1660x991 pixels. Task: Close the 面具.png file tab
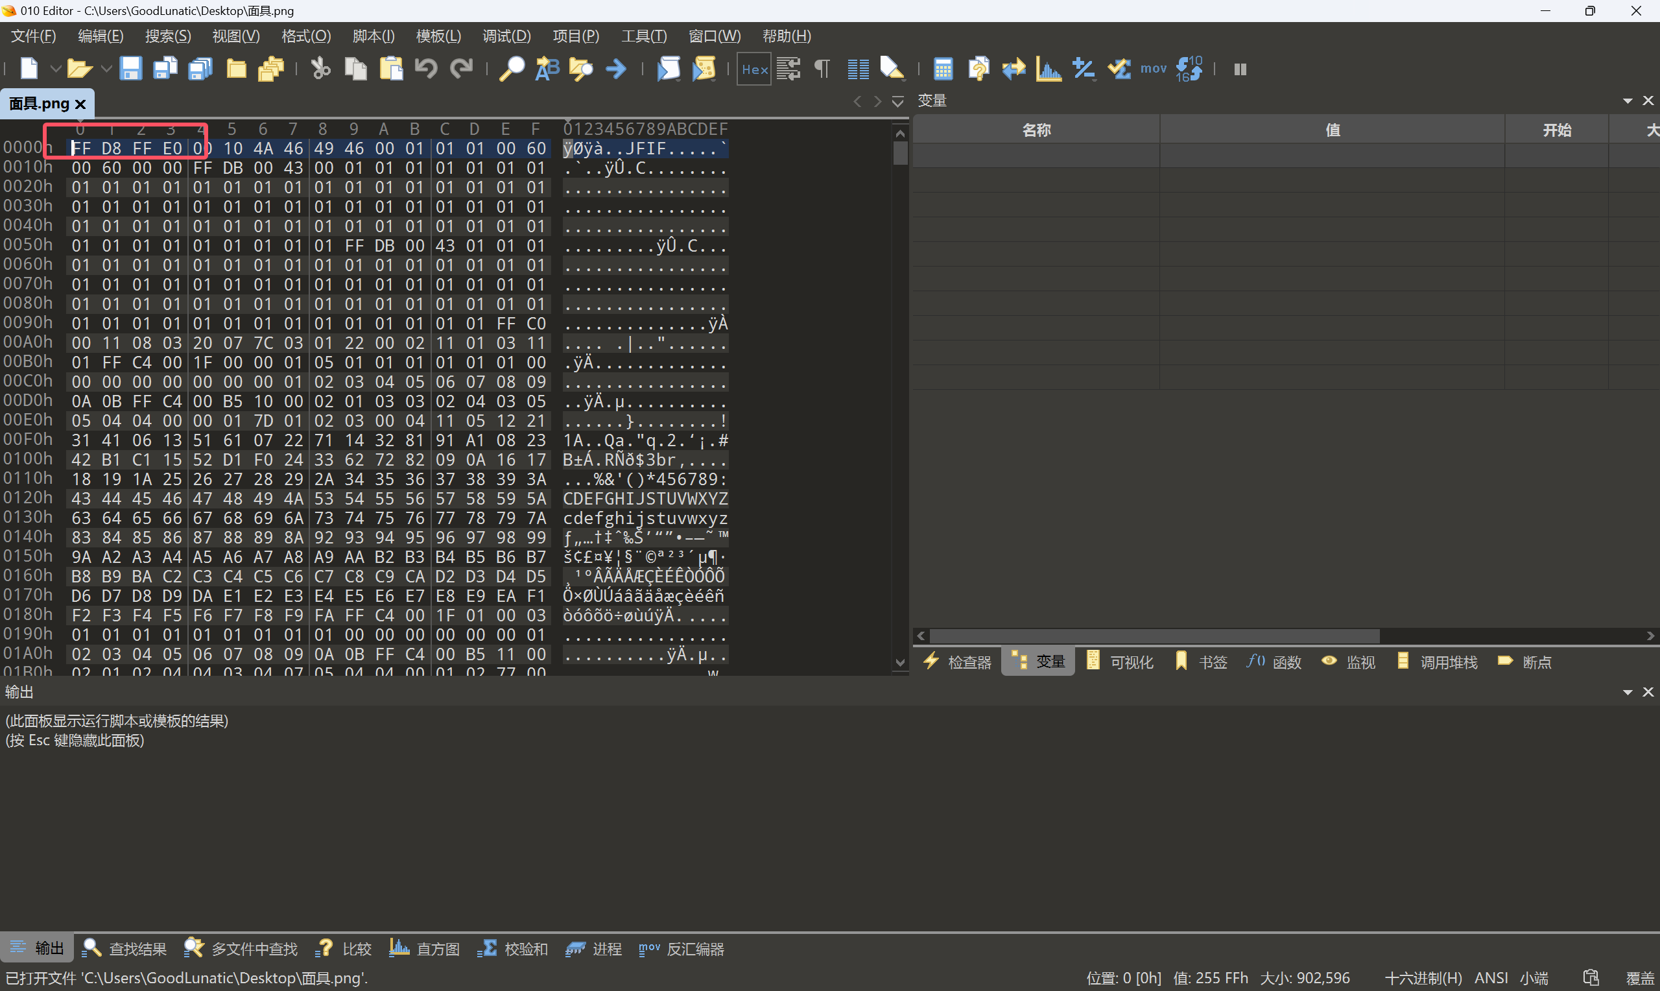click(81, 104)
